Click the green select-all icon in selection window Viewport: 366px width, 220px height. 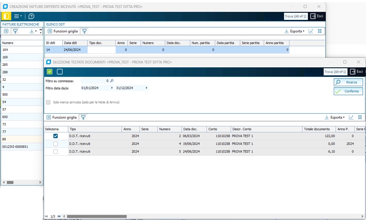click(x=50, y=72)
